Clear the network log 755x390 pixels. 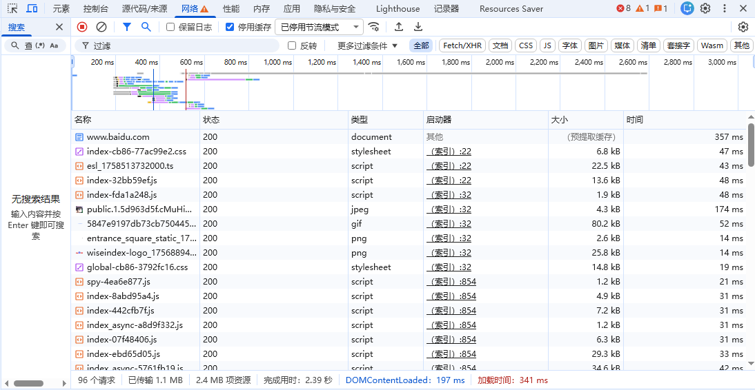[101, 27]
